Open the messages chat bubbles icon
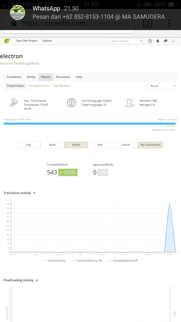Image resolution: width=181 pixels, height=322 pixels. tap(165, 41)
